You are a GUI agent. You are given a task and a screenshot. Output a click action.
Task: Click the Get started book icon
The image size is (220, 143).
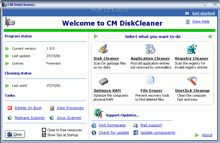(187, 14)
